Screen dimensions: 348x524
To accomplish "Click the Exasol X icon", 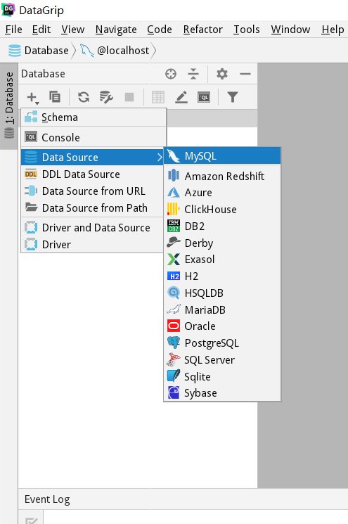I will 174,260.
